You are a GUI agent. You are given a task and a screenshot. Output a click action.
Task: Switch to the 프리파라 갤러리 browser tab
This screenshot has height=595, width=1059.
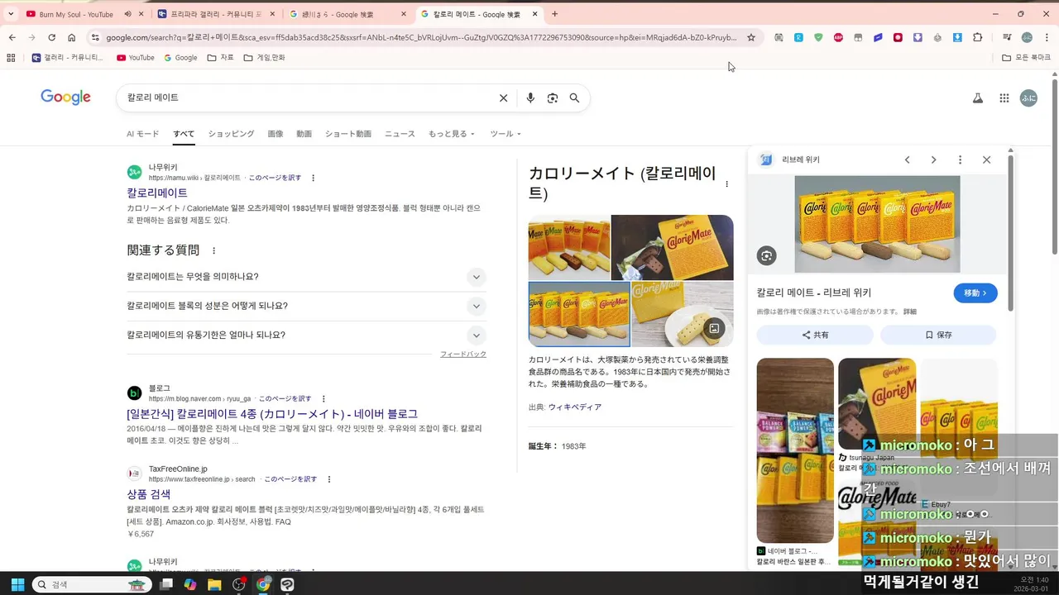(x=215, y=14)
